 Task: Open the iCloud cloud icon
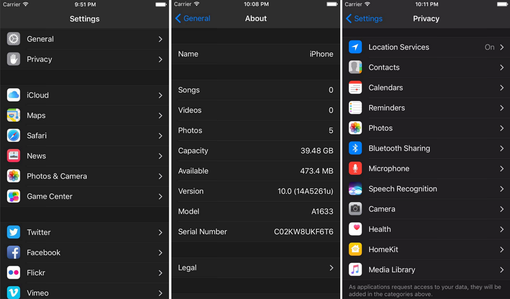pos(14,95)
